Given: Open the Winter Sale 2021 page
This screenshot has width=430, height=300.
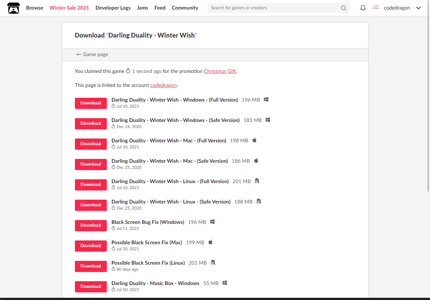Looking at the screenshot, I should tap(69, 8).
